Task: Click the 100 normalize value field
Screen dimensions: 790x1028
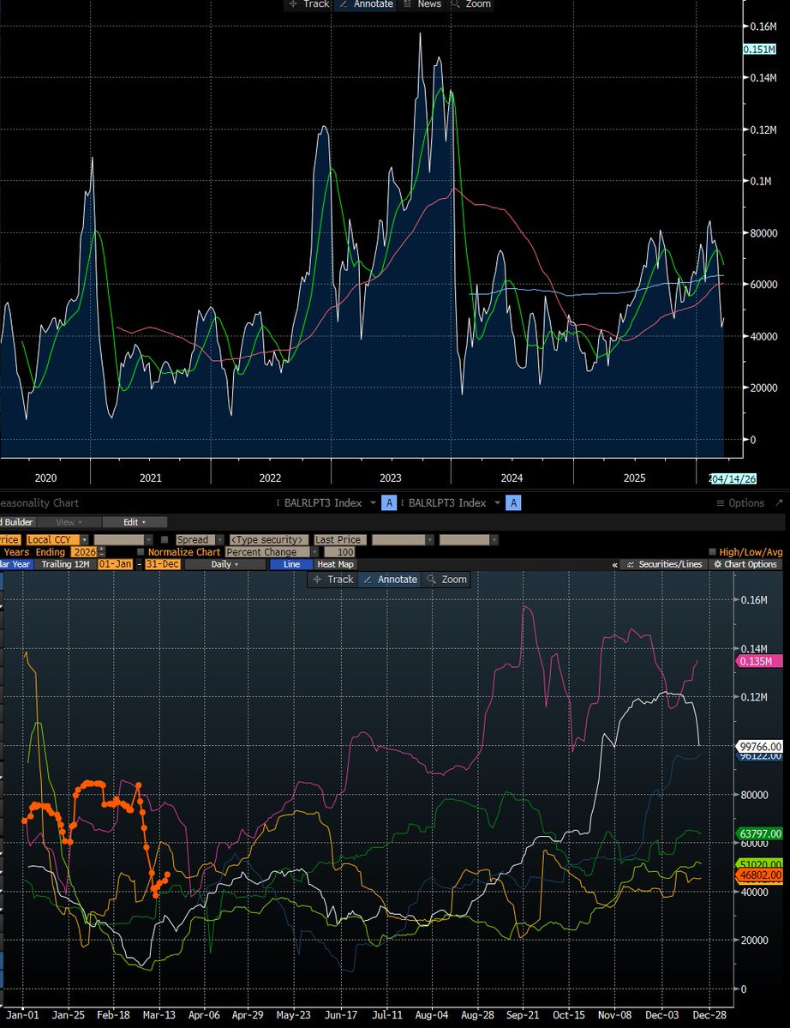Action: pos(338,552)
